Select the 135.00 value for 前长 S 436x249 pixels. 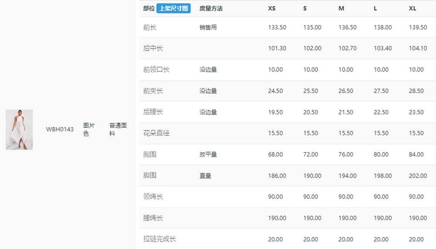pyautogui.click(x=312, y=27)
